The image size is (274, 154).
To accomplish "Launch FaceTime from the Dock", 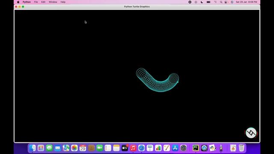I will (100, 148).
